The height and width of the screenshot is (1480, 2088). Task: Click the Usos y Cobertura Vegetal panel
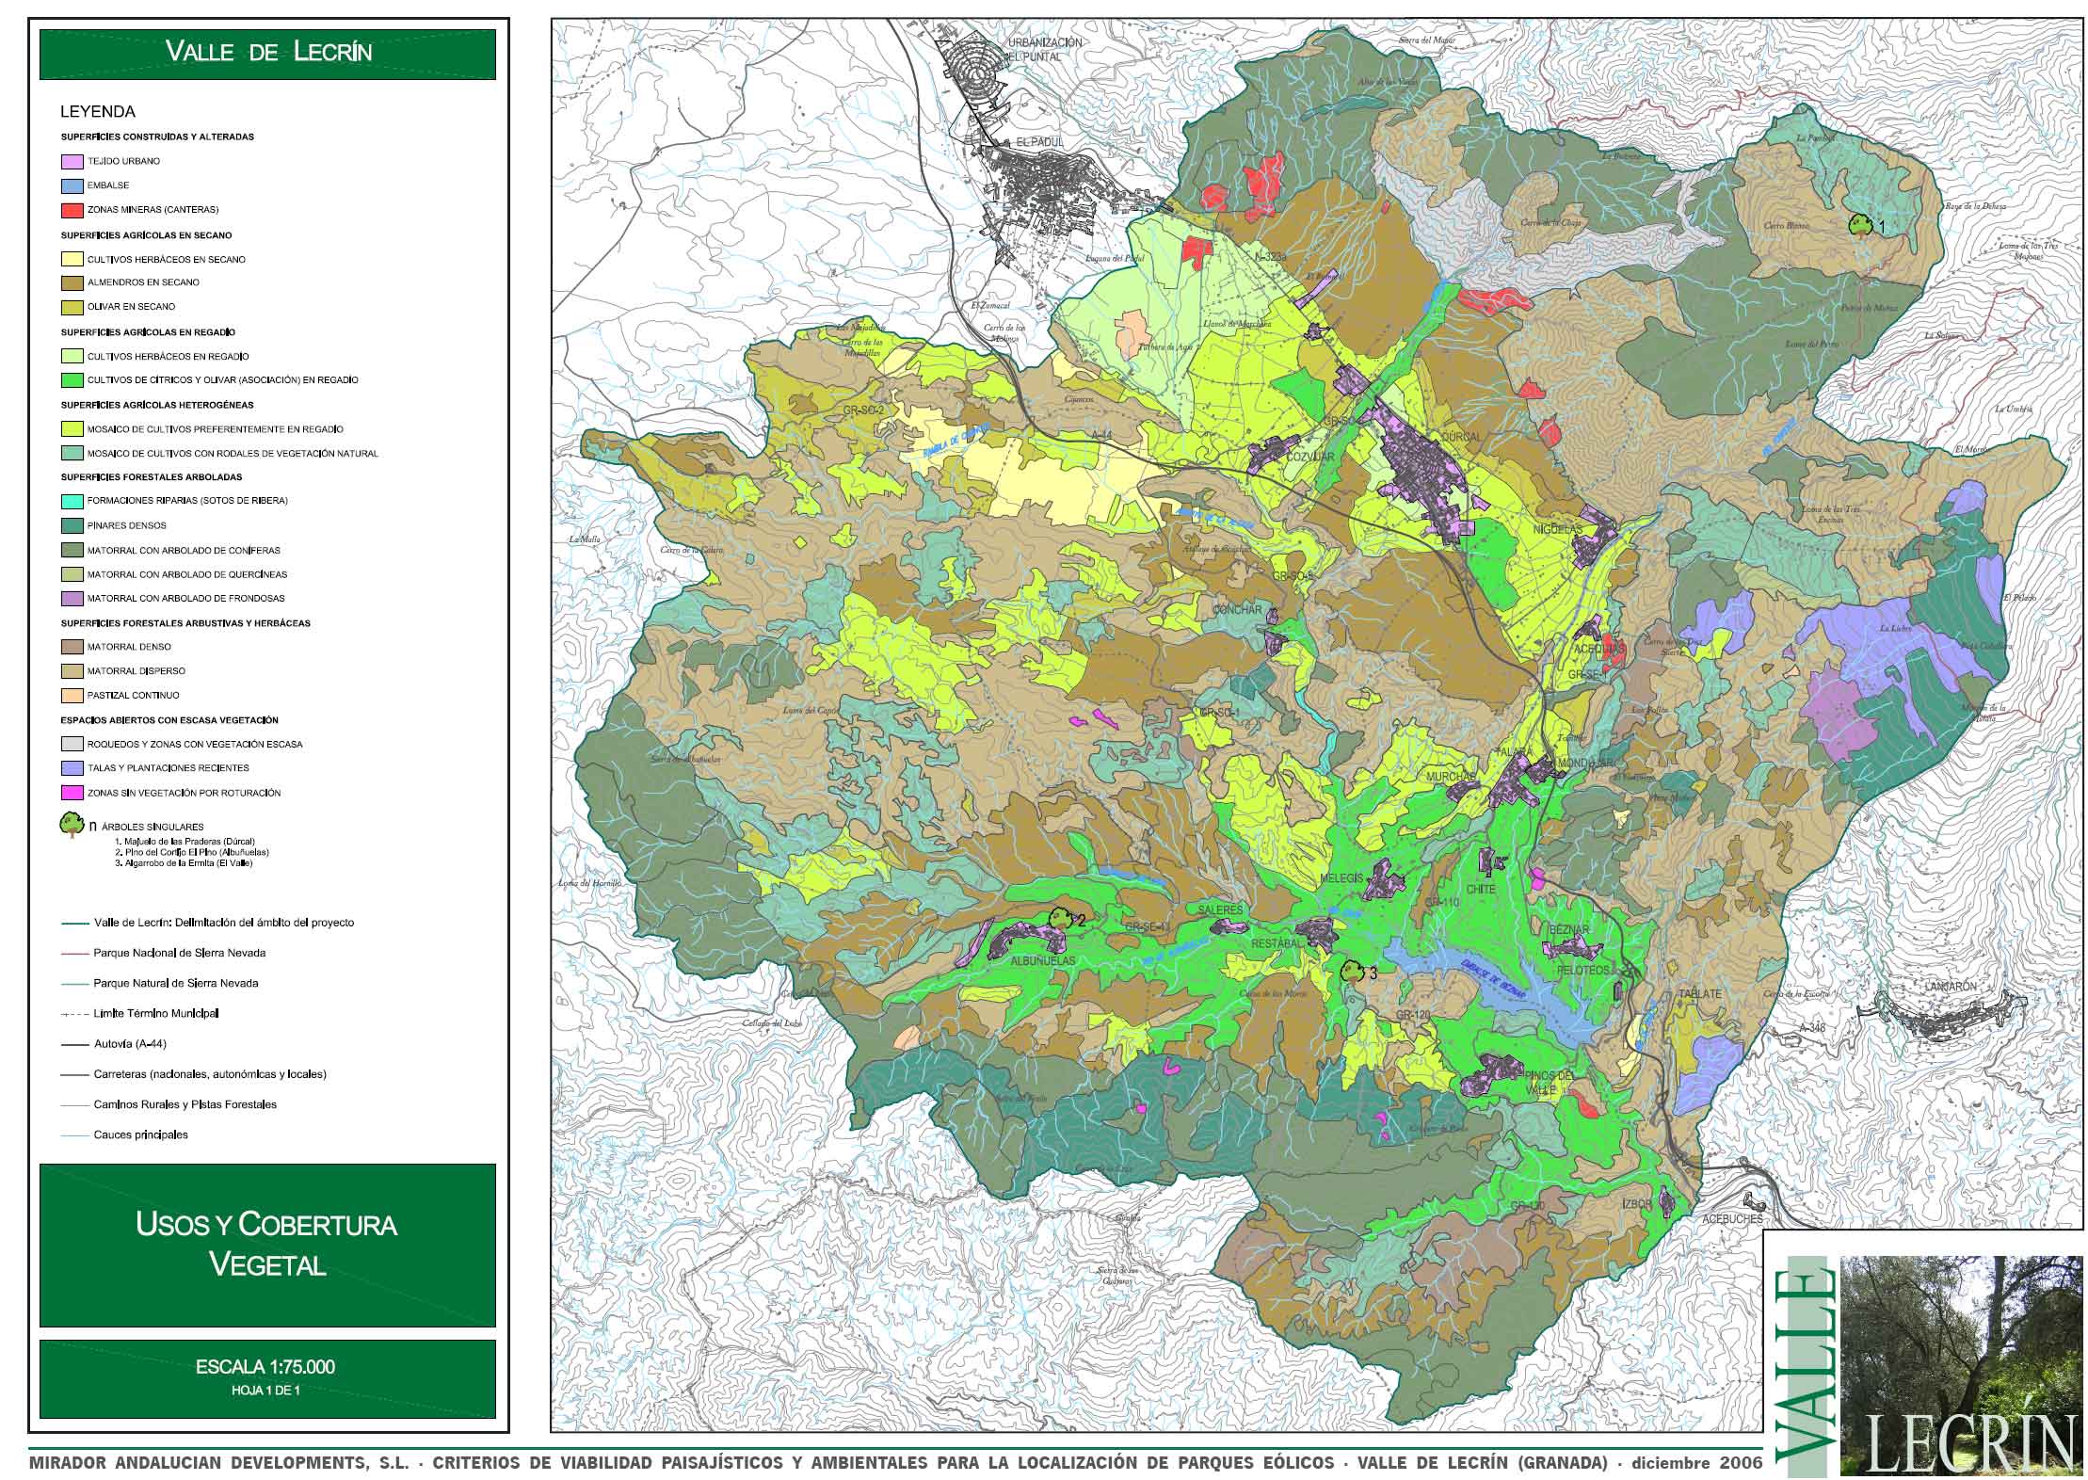267,1245
